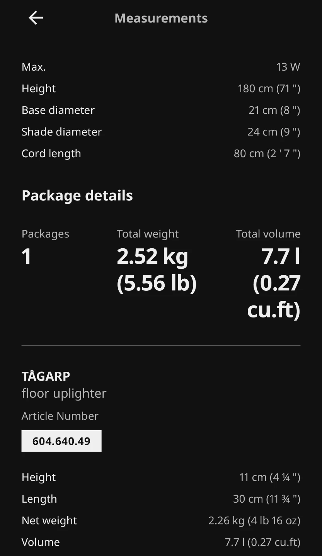Tap Total volume 7.7 l figure
The height and width of the screenshot is (556, 322).
[x=274, y=283]
